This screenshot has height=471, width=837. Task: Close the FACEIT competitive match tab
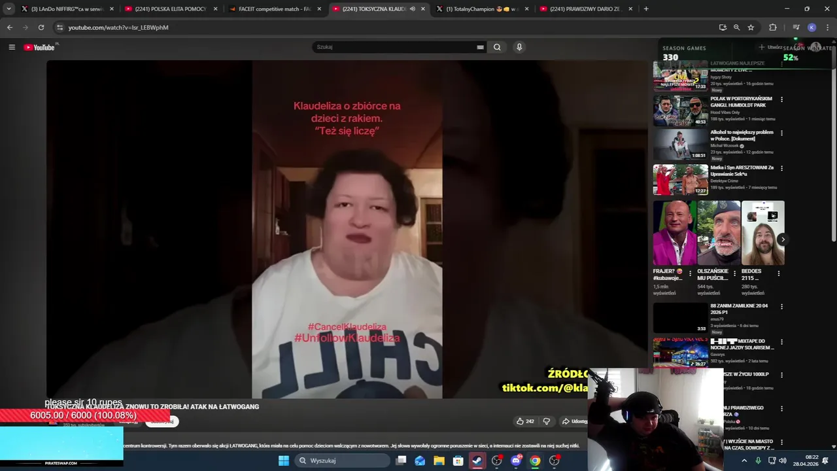pyautogui.click(x=319, y=9)
